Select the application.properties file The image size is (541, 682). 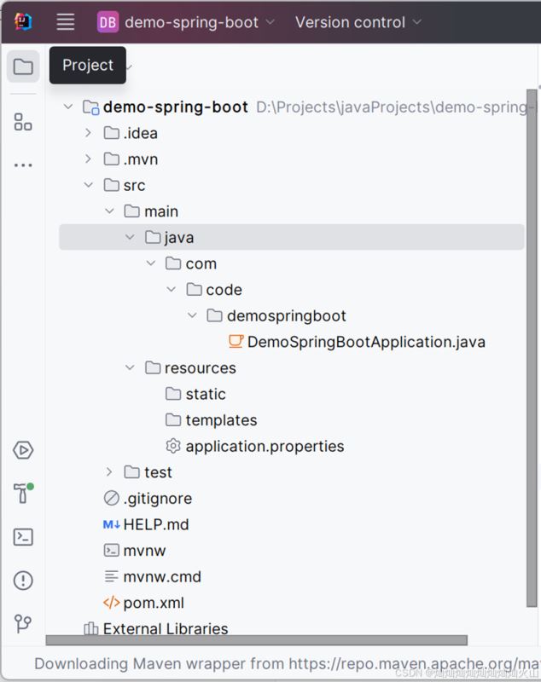click(258, 446)
